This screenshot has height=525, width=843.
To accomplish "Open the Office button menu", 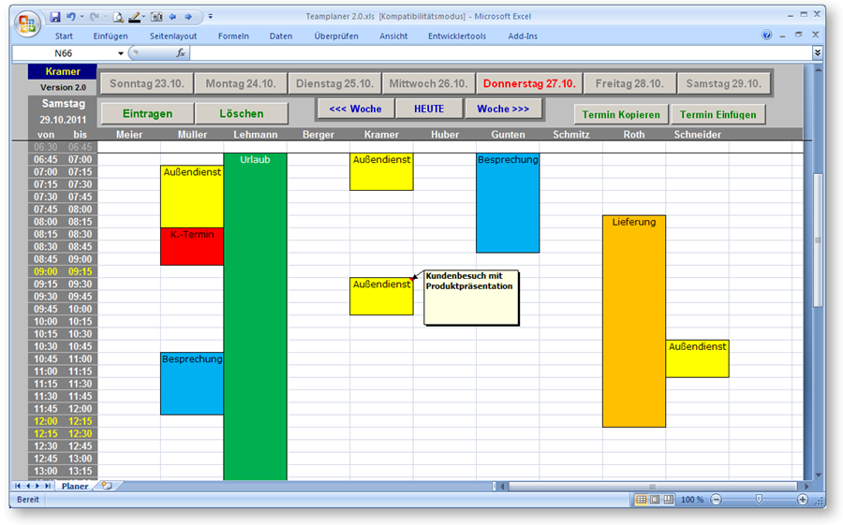I will click(27, 23).
